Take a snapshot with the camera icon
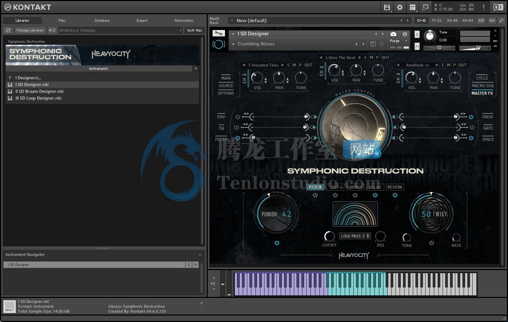508x322 pixels. pyautogui.click(x=393, y=34)
